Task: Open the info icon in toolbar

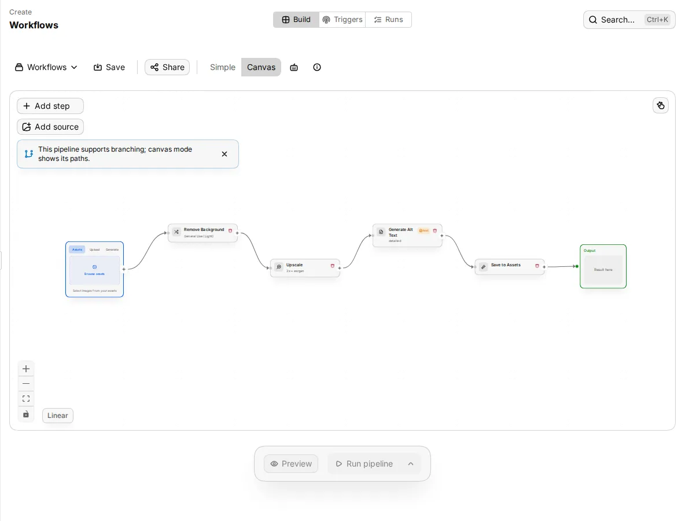Action: (317, 67)
